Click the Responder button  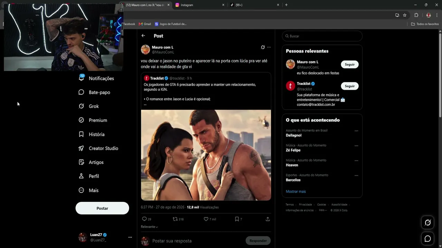(258, 241)
